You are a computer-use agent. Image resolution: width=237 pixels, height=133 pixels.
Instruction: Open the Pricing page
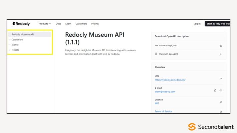point(95,24)
